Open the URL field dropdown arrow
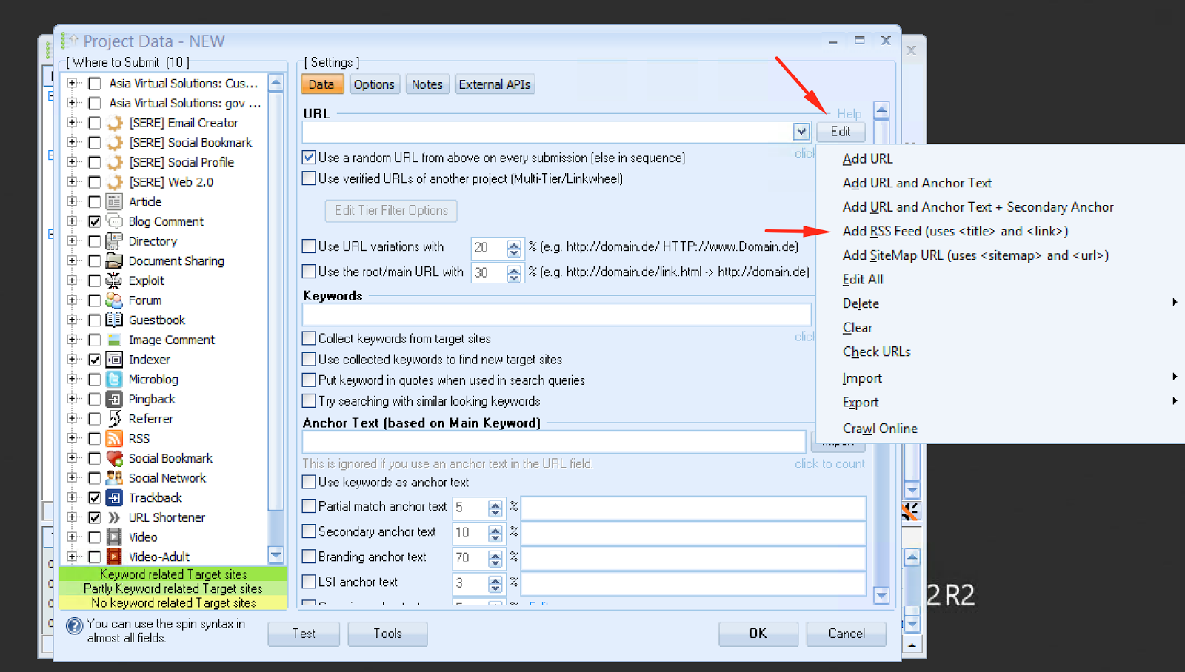This screenshot has height=672, width=1185. coord(801,132)
